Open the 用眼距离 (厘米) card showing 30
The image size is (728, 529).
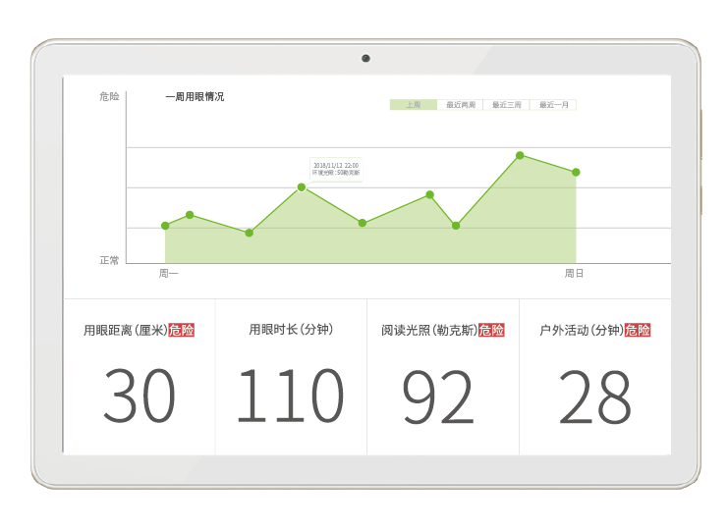pos(140,377)
